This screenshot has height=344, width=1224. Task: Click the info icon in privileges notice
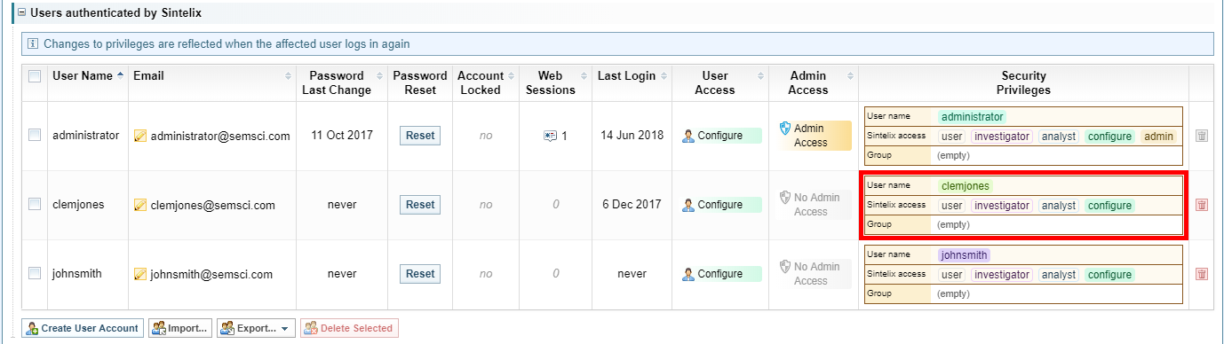coord(33,43)
